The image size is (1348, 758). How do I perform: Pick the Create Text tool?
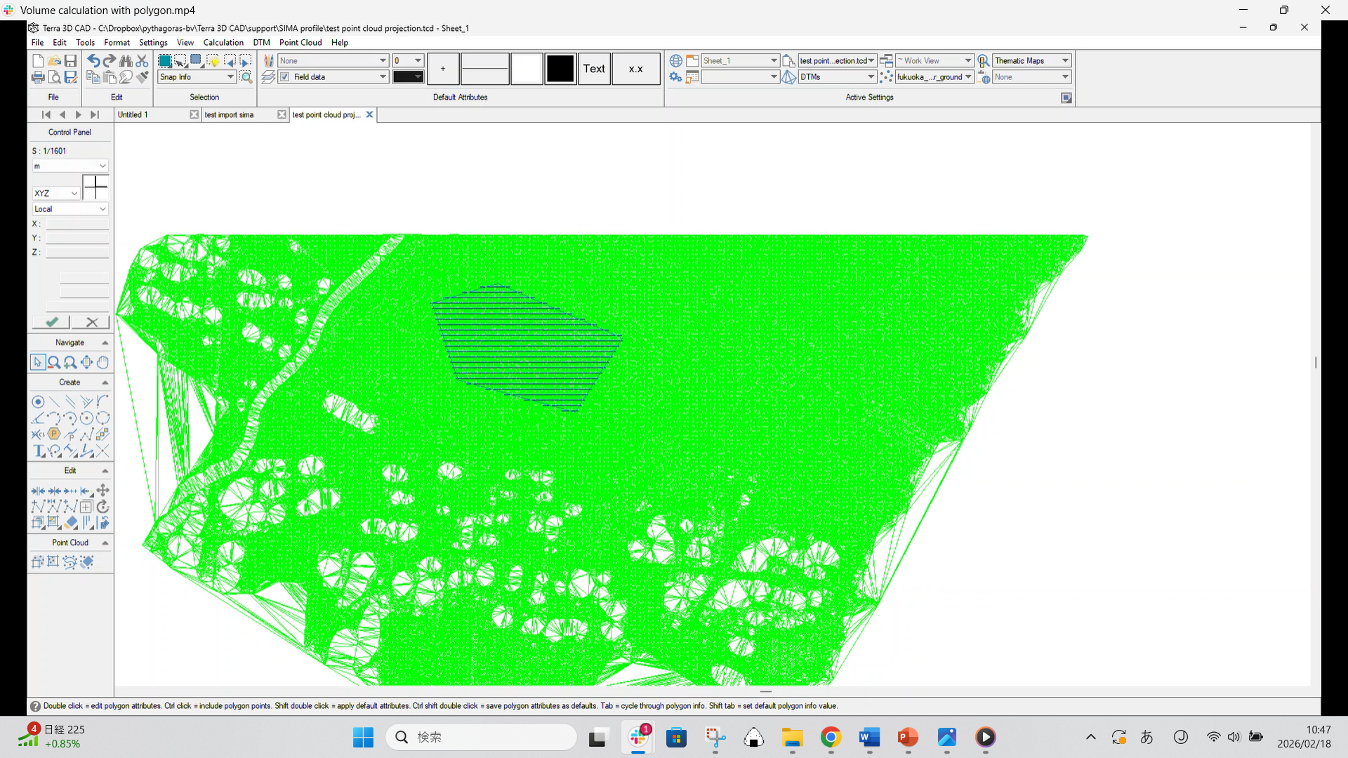(x=38, y=451)
